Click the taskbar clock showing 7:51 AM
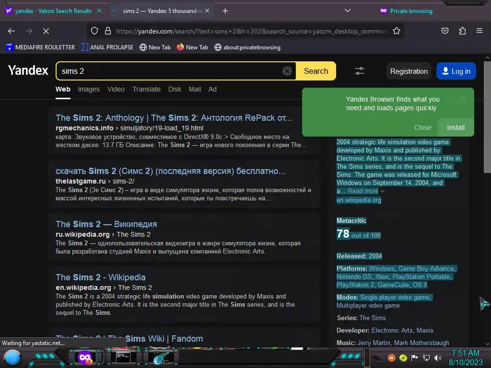Screen dimensions: 491x368 [x=466, y=357]
